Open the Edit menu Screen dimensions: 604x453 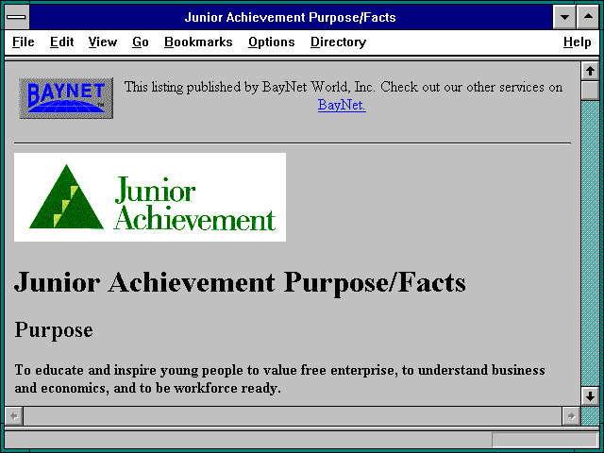61,42
